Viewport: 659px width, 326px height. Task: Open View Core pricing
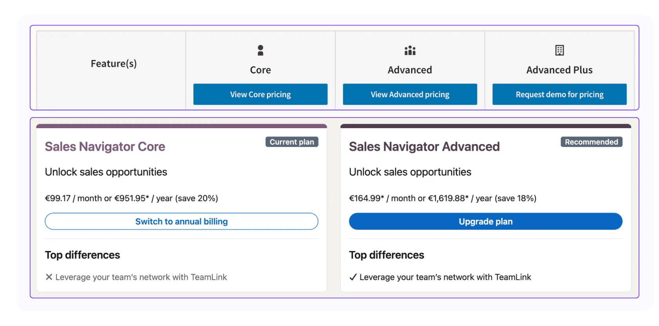[261, 94]
